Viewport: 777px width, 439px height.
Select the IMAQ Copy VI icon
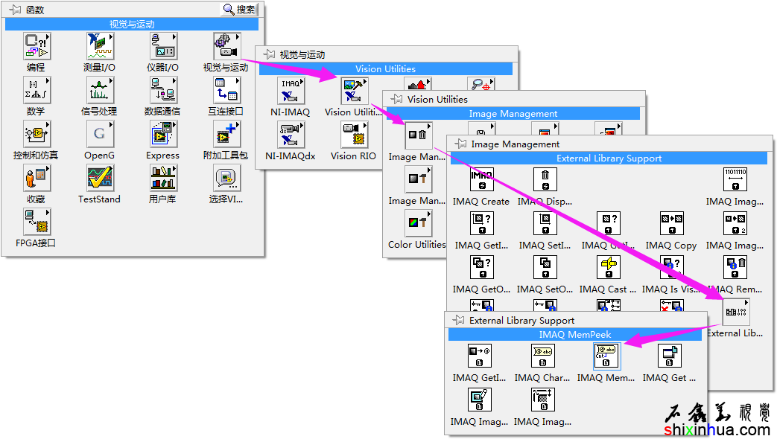pyautogui.click(x=671, y=224)
